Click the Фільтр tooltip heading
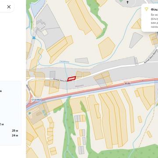 154,10
